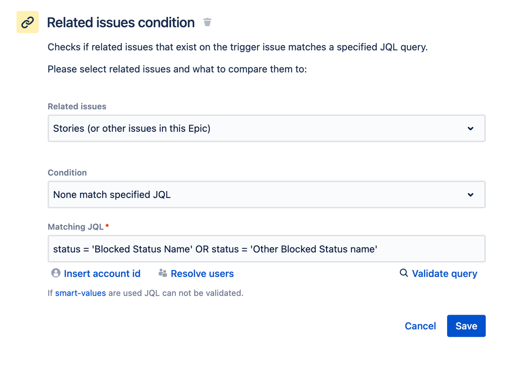Screen dimensions: 523x369
Task: Click the magnifier icon beside Validate query
Action: point(404,273)
